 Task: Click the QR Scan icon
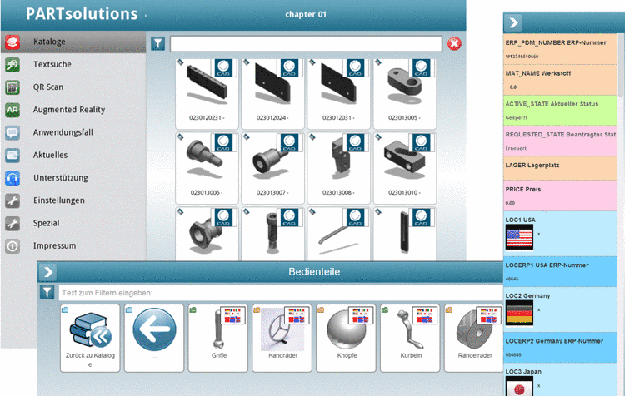pyautogui.click(x=12, y=87)
